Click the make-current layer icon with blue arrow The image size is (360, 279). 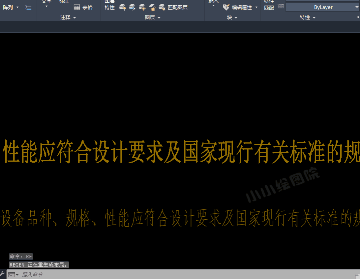(x=132, y=7)
